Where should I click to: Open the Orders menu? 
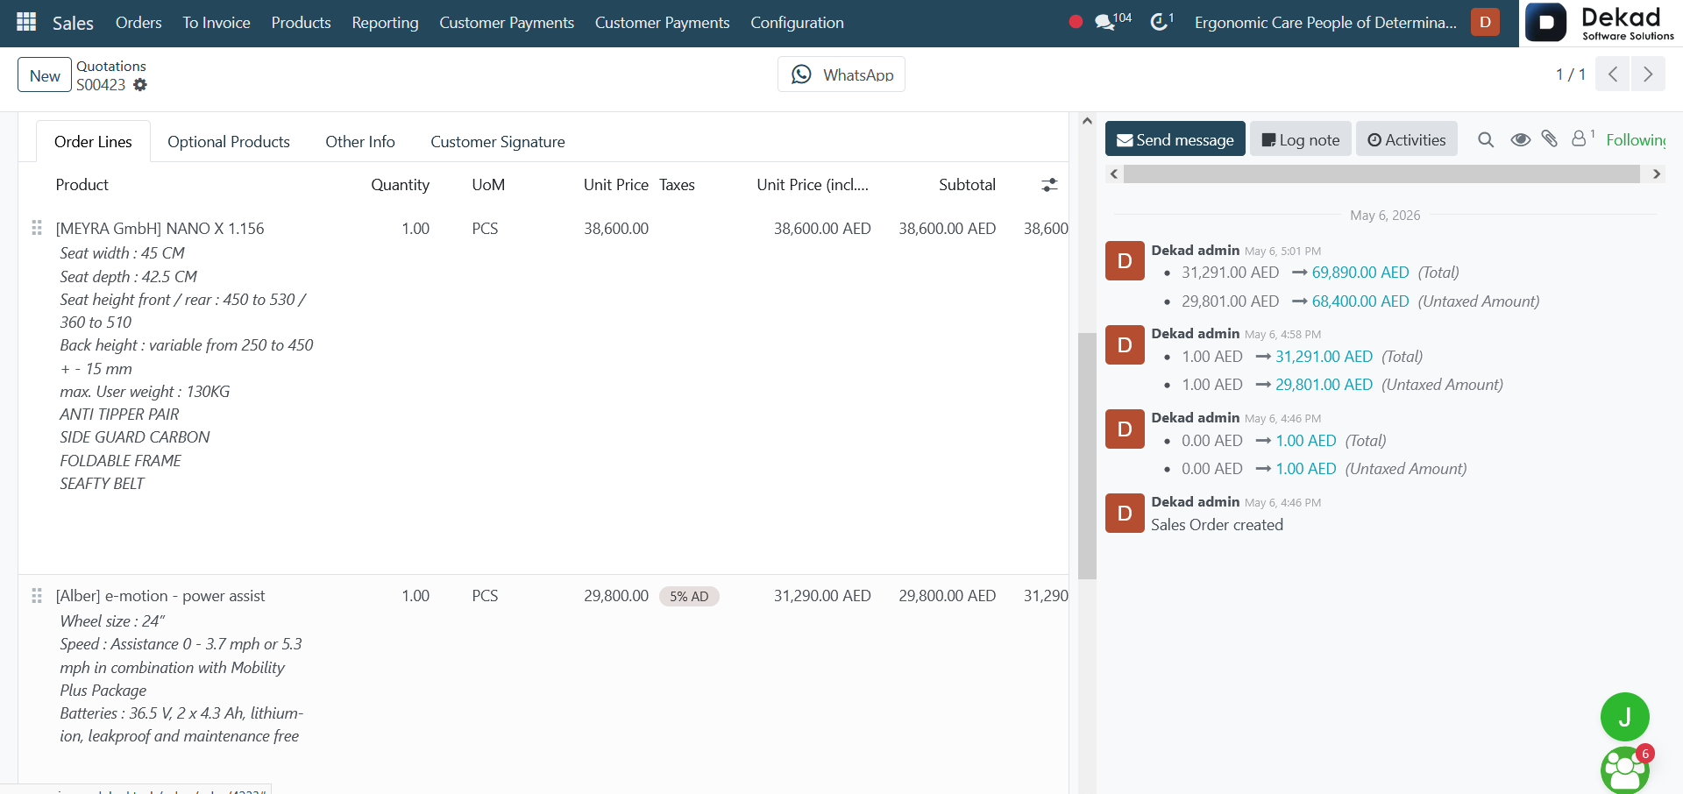tap(138, 23)
